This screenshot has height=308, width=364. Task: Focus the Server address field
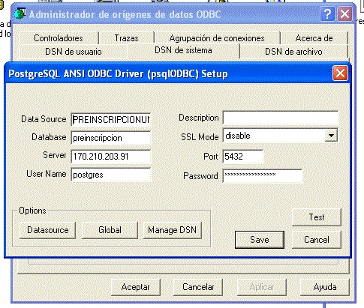pos(111,157)
